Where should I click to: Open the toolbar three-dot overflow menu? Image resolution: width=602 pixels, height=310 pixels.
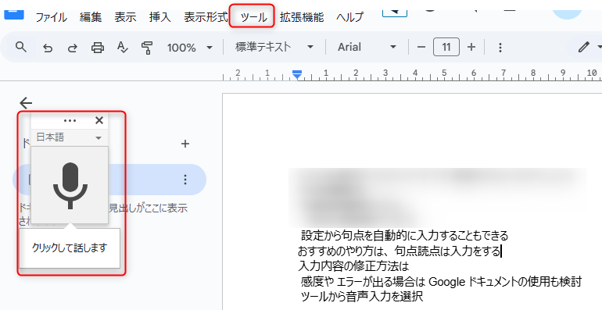(x=500, y=47)
